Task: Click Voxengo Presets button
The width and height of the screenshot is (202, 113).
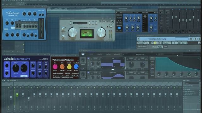Action: [x=140, y=43]
